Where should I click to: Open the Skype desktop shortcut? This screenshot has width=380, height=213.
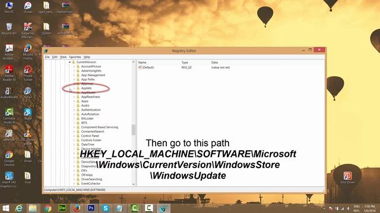pos(28,114)
